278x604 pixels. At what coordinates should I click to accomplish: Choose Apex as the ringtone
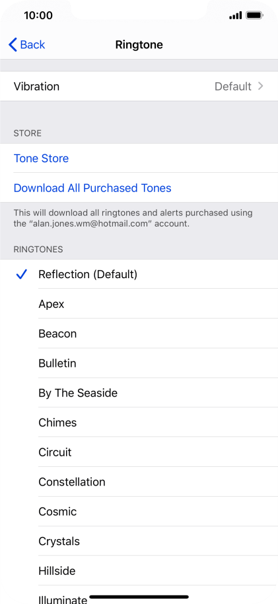[139, 304]
